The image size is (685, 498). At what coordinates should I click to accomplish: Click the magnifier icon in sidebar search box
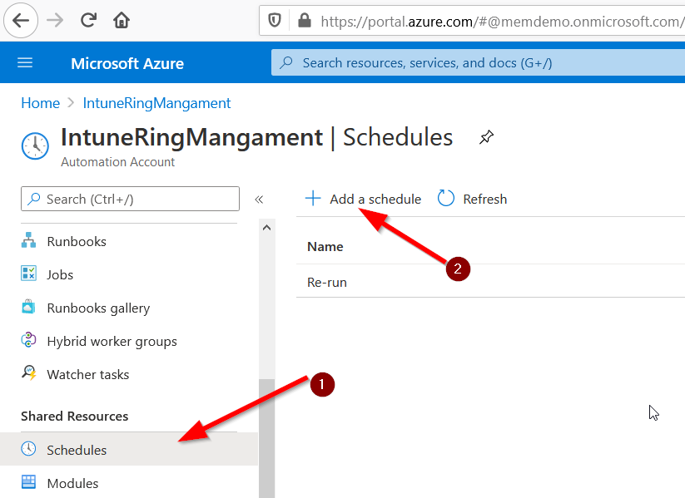point(33,199)
